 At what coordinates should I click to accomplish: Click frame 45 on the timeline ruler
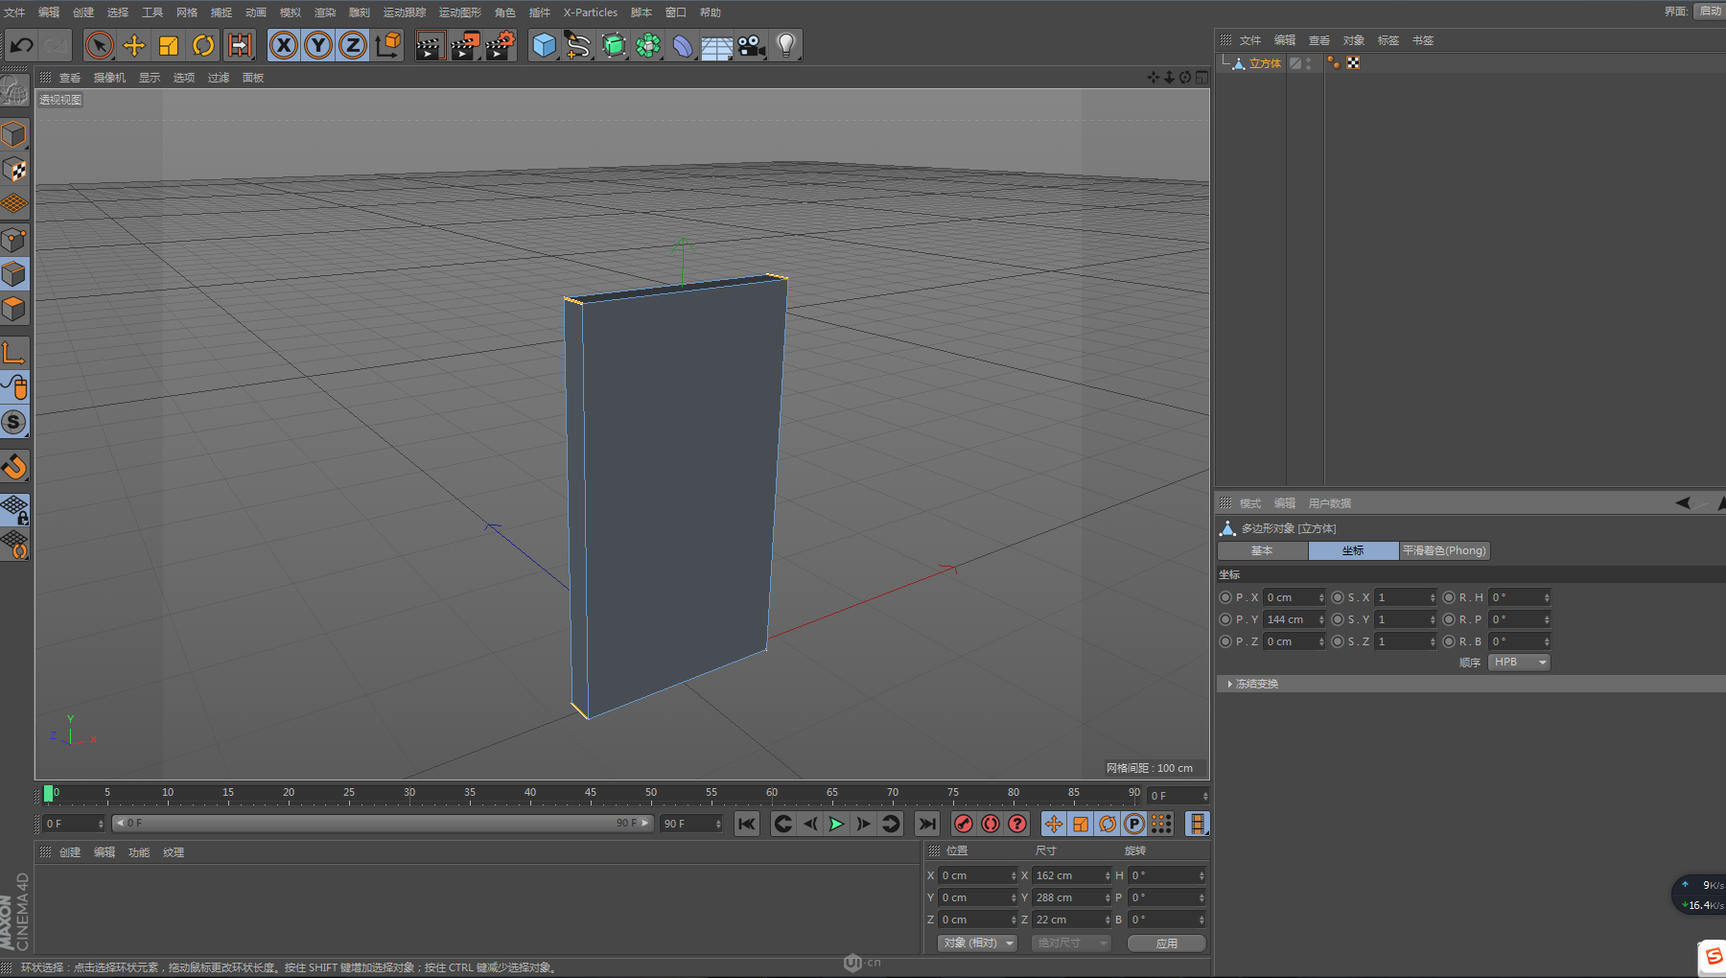point(591,795)
